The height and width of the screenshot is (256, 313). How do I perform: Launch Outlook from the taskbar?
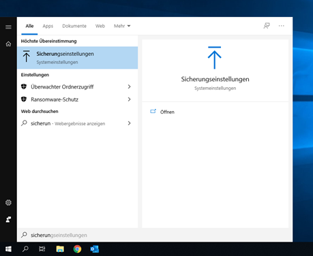point(95,249)
